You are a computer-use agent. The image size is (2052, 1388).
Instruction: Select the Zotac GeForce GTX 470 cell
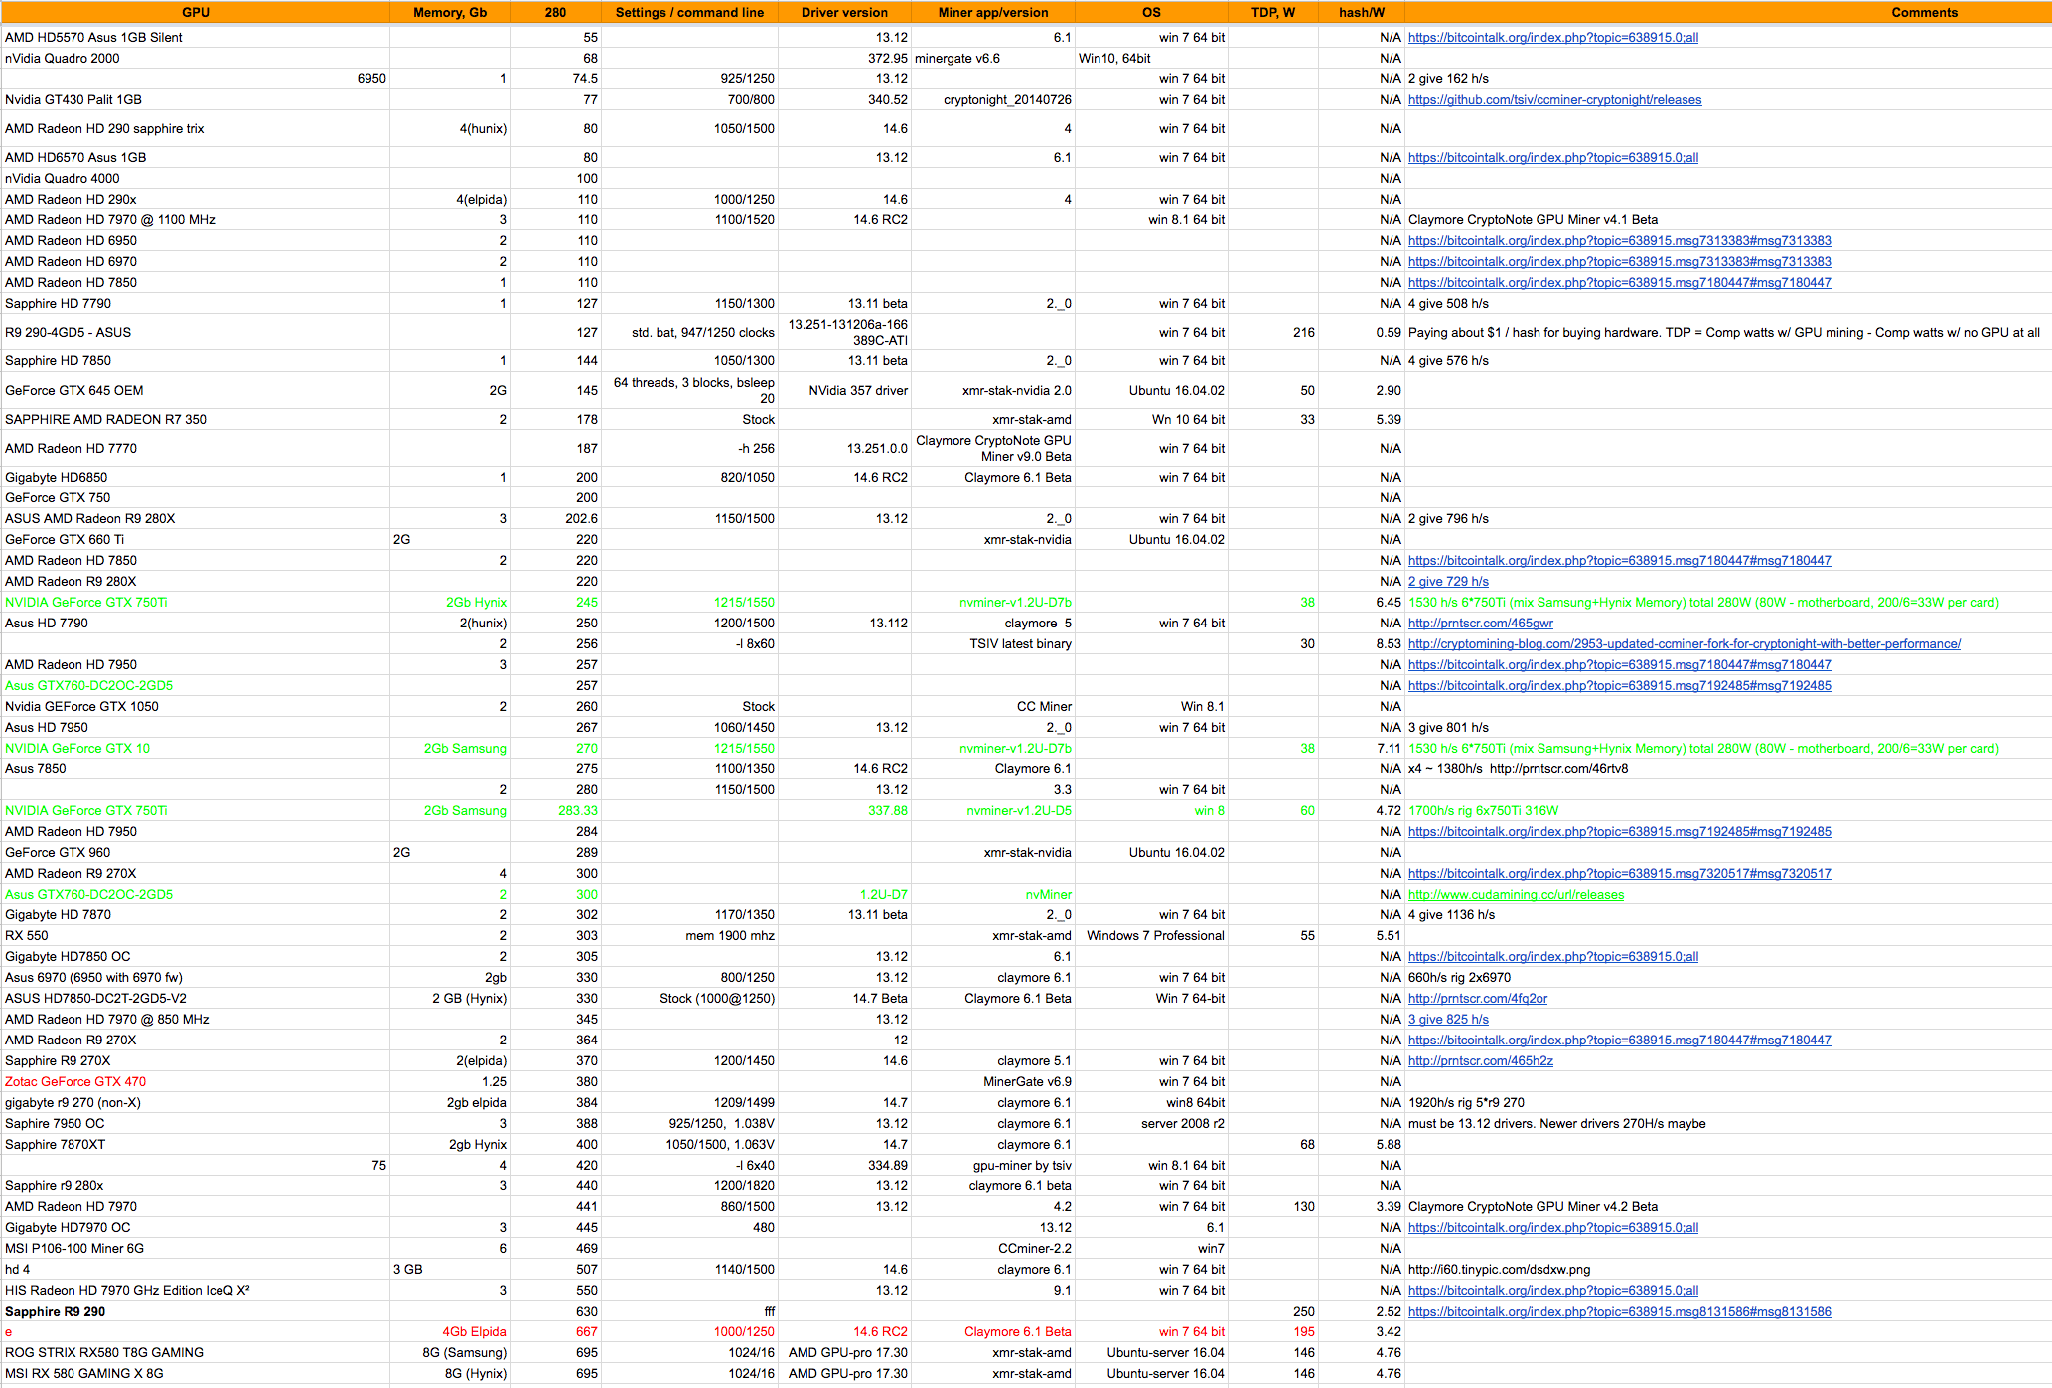[75, 1082]
